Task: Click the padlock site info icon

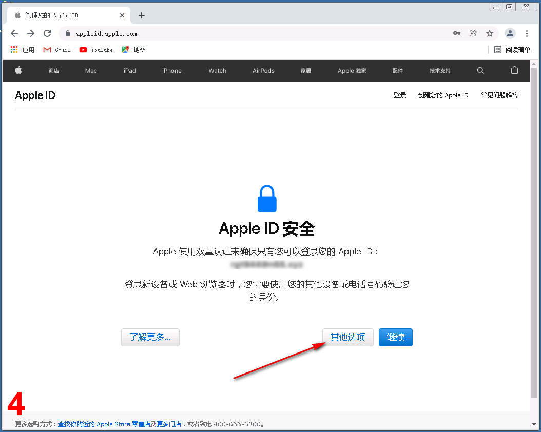Action: point(68,33)
